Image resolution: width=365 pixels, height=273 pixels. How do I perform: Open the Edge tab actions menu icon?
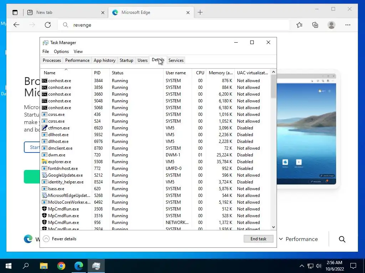[15, 12]
